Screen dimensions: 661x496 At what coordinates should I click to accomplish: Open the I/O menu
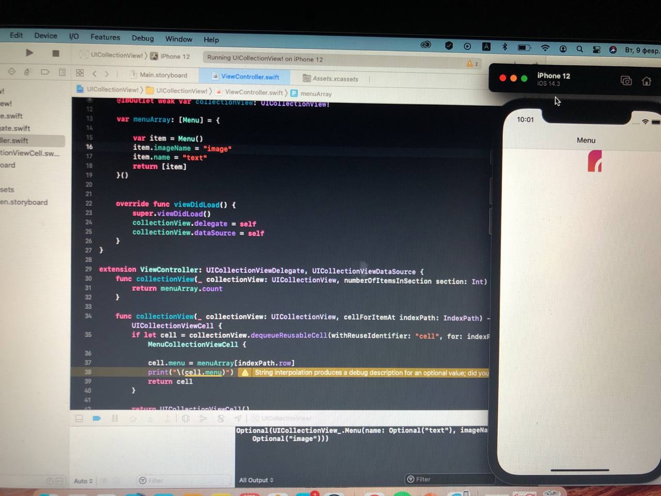(x=74, y=36)
